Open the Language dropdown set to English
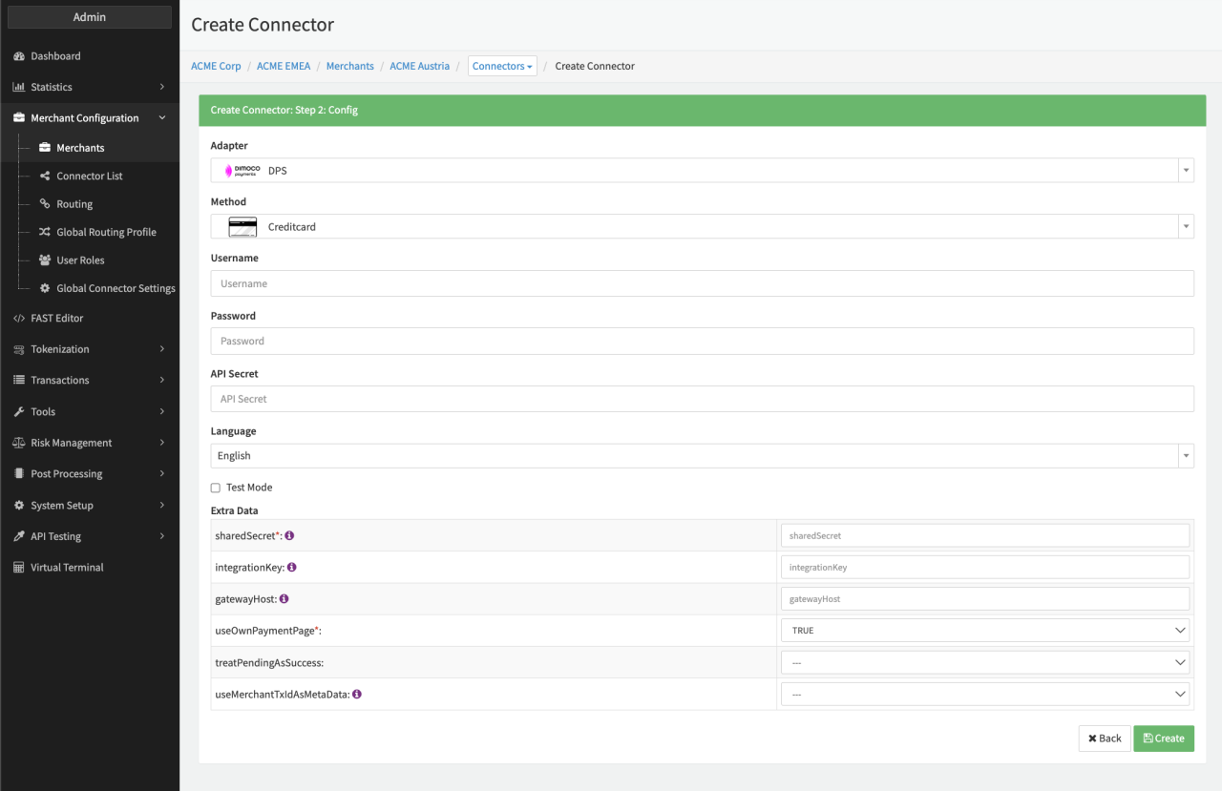1222x791 pixels. 702,456
